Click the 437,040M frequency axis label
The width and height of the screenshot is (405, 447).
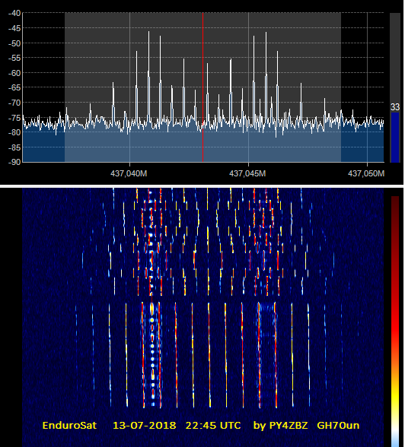click(x=129, y=173)
